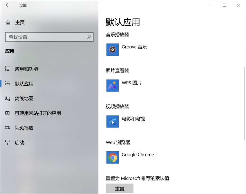
Task: Click the 重置 button
Action: (x=120, y=189)
